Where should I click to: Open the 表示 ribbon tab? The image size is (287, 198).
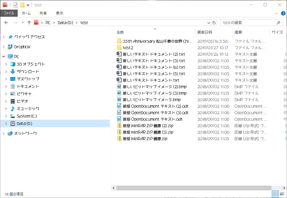(x=59, y=13)
